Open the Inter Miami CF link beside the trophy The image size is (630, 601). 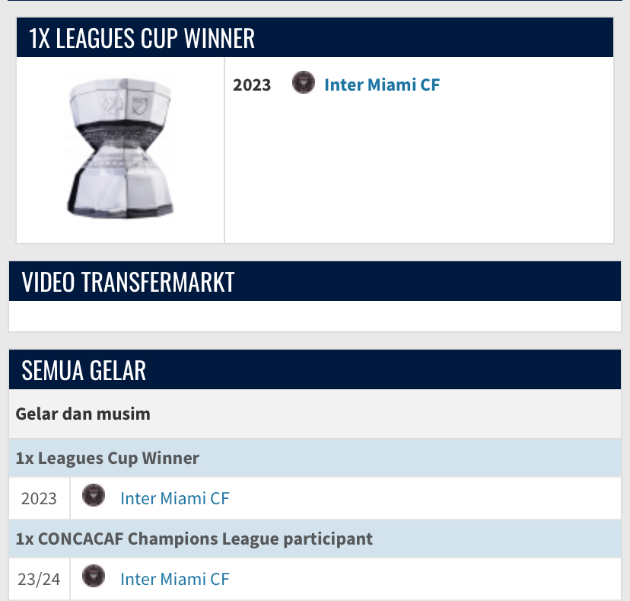tap(382, 85)
